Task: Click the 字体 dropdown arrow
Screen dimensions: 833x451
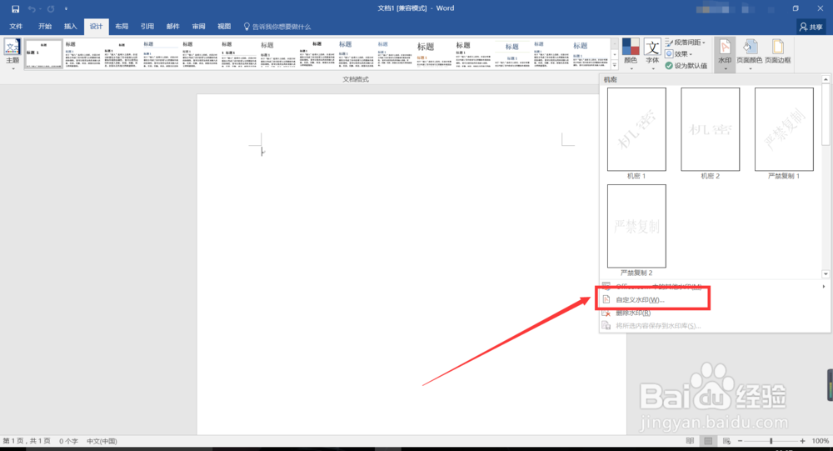Action: click(x=653, y=68)
